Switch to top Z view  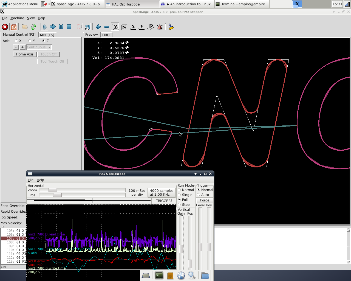115,27
